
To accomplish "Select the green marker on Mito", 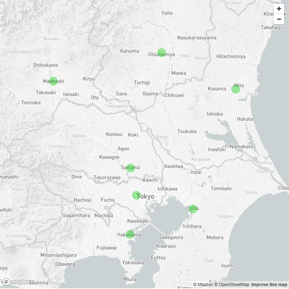I will click(x=236, y=89).
